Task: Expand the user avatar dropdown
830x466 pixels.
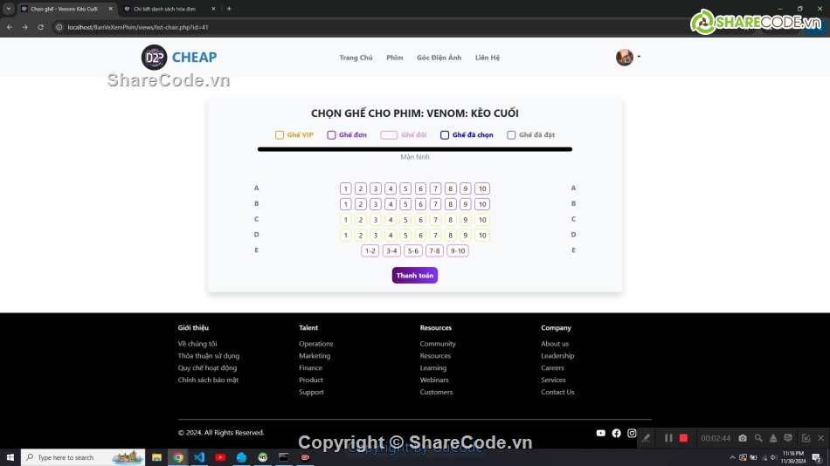Action: (628, 57)
